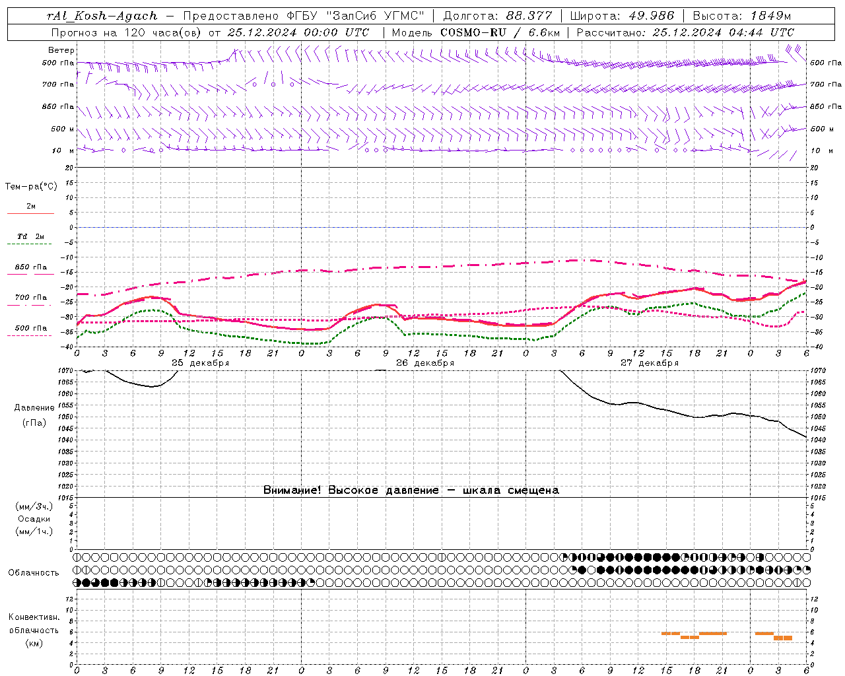Click the longitude value Долгота: 88.377
Image resolution: width=845 pixels, height=676 pixels.
497,16
